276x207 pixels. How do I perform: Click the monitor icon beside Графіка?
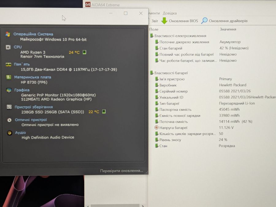pyautogui.click(x=9, y=90)
